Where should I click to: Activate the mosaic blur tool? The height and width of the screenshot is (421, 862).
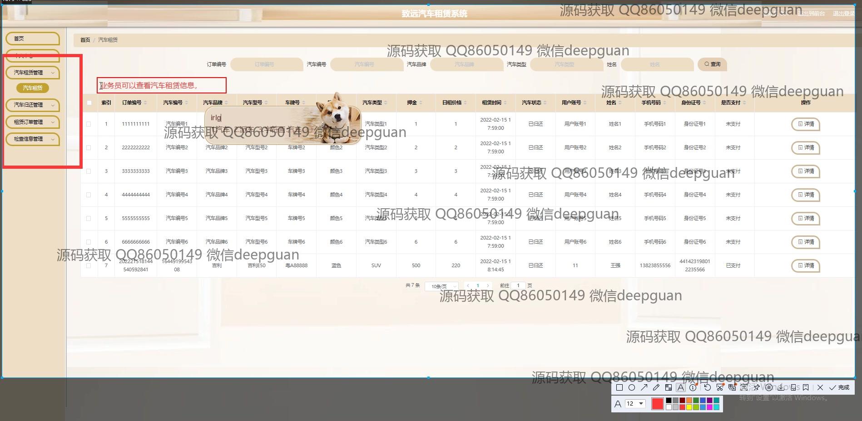(668, 387)
